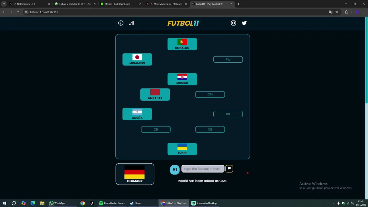Screen dimensions: 368x207
Task: Open the Windows Start menu
Action: pyautogui.click(x=4, y=203)
